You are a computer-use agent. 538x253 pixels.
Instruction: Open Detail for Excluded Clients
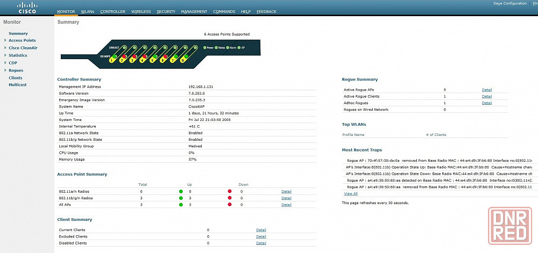tap(261, 236)
